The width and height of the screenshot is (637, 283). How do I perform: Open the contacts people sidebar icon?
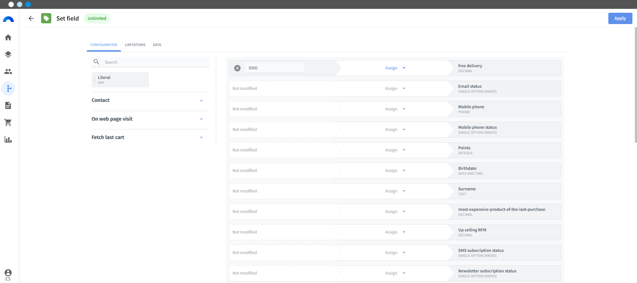[8, 71]
